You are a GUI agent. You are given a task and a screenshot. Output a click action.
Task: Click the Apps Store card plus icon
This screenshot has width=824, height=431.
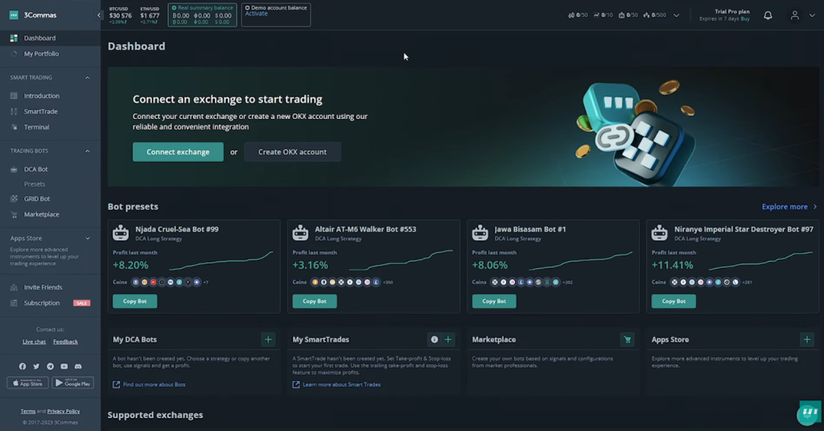(x=806, y=339)
